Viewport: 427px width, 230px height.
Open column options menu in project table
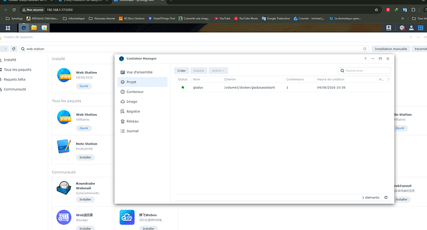[x=389, y=79]
